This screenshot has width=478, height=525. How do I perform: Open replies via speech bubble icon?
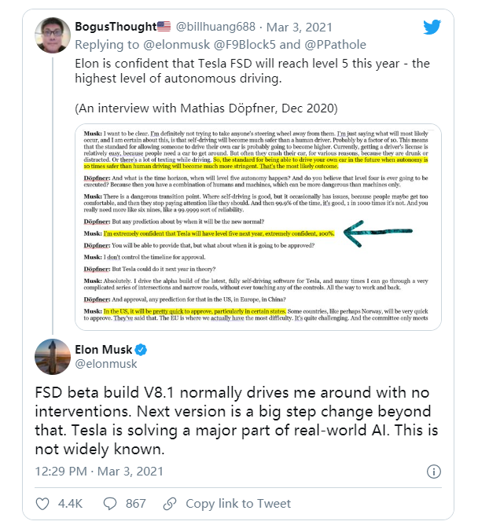click(x=108, y=503)
